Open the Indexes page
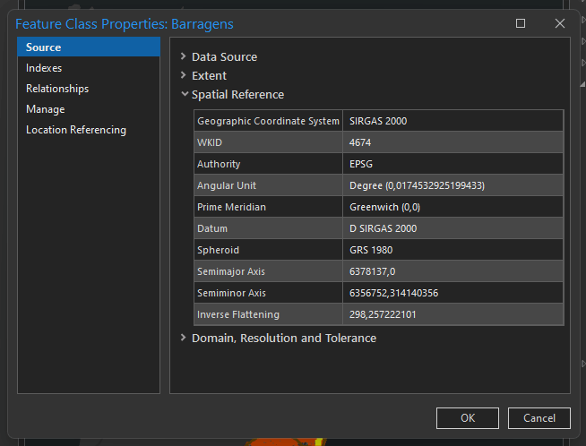Viewport: 586px width, 446px height. (44, 68)
